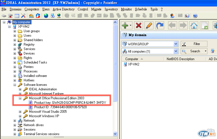Collapse the Microsoft Office Professional Edition 2003 node
The width and height of the screenshot is (217, 139).
20,98
